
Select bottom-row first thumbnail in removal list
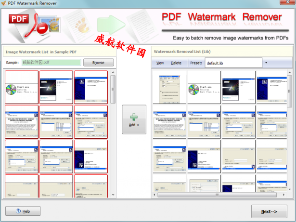pyautogui.click(x=169, y=183)
